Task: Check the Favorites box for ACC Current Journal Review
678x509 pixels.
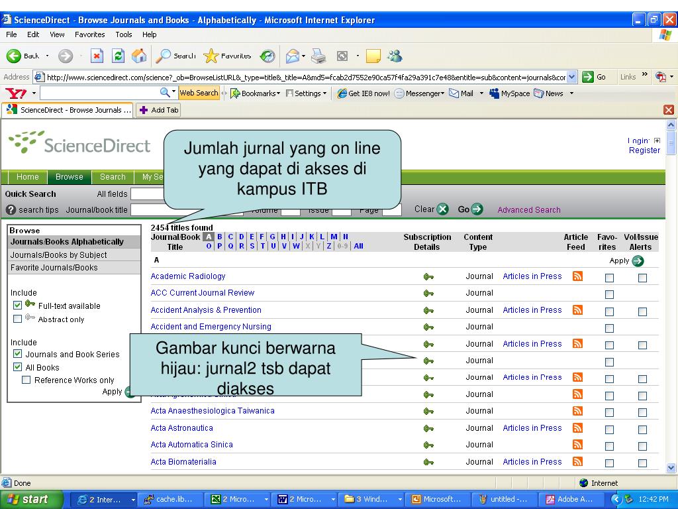Action: (x=609, y=295)
